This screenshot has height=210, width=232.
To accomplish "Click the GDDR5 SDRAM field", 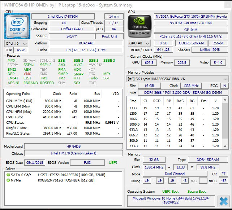I will point(191,43).
